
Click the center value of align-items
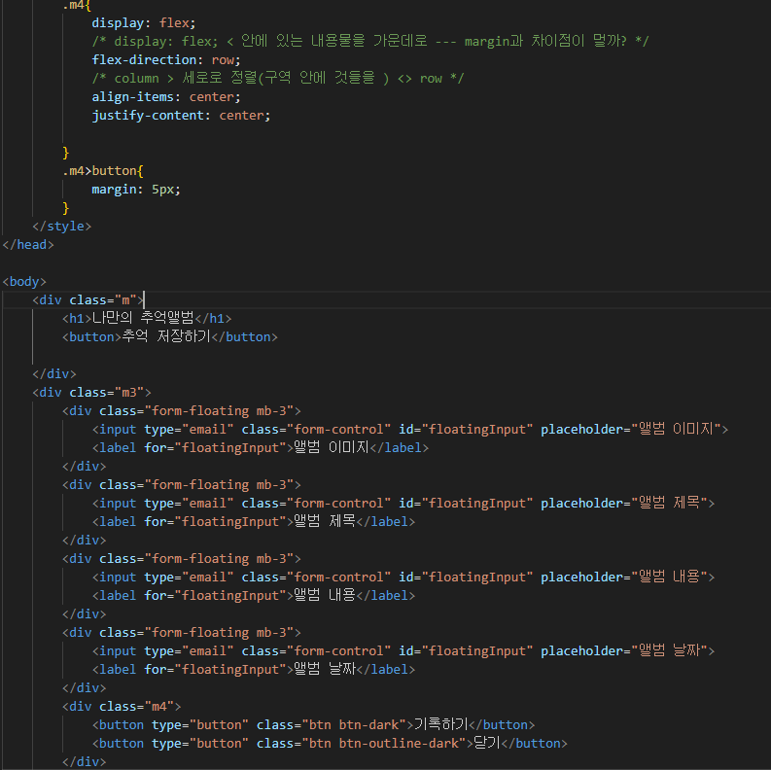[x=212, y=97]
